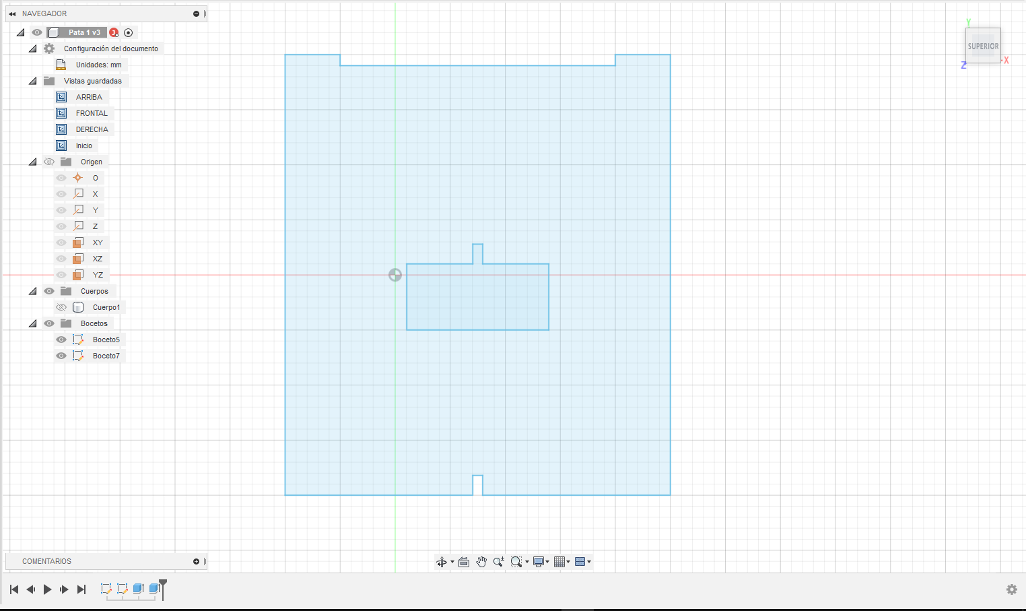Collapse the Cuerpos folder
This screenshot has width=1026, height=611.
[x=33, y=291]
